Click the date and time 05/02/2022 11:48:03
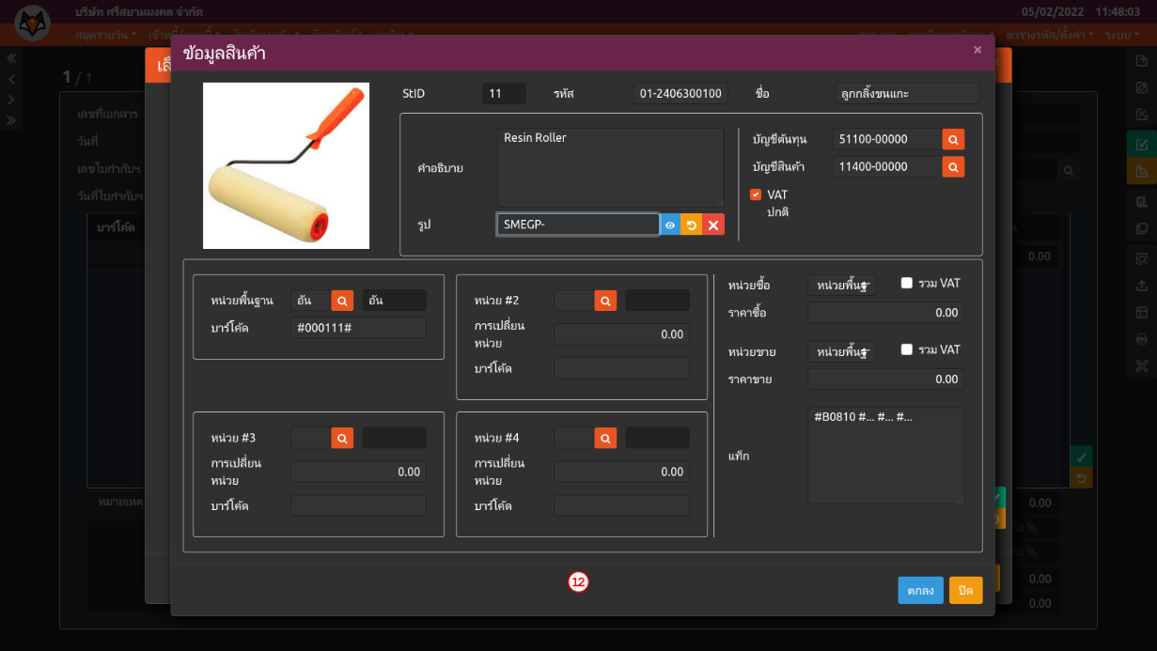Image resolution: width=1157 pixels, height=651 pixels. pos(1080,12)
